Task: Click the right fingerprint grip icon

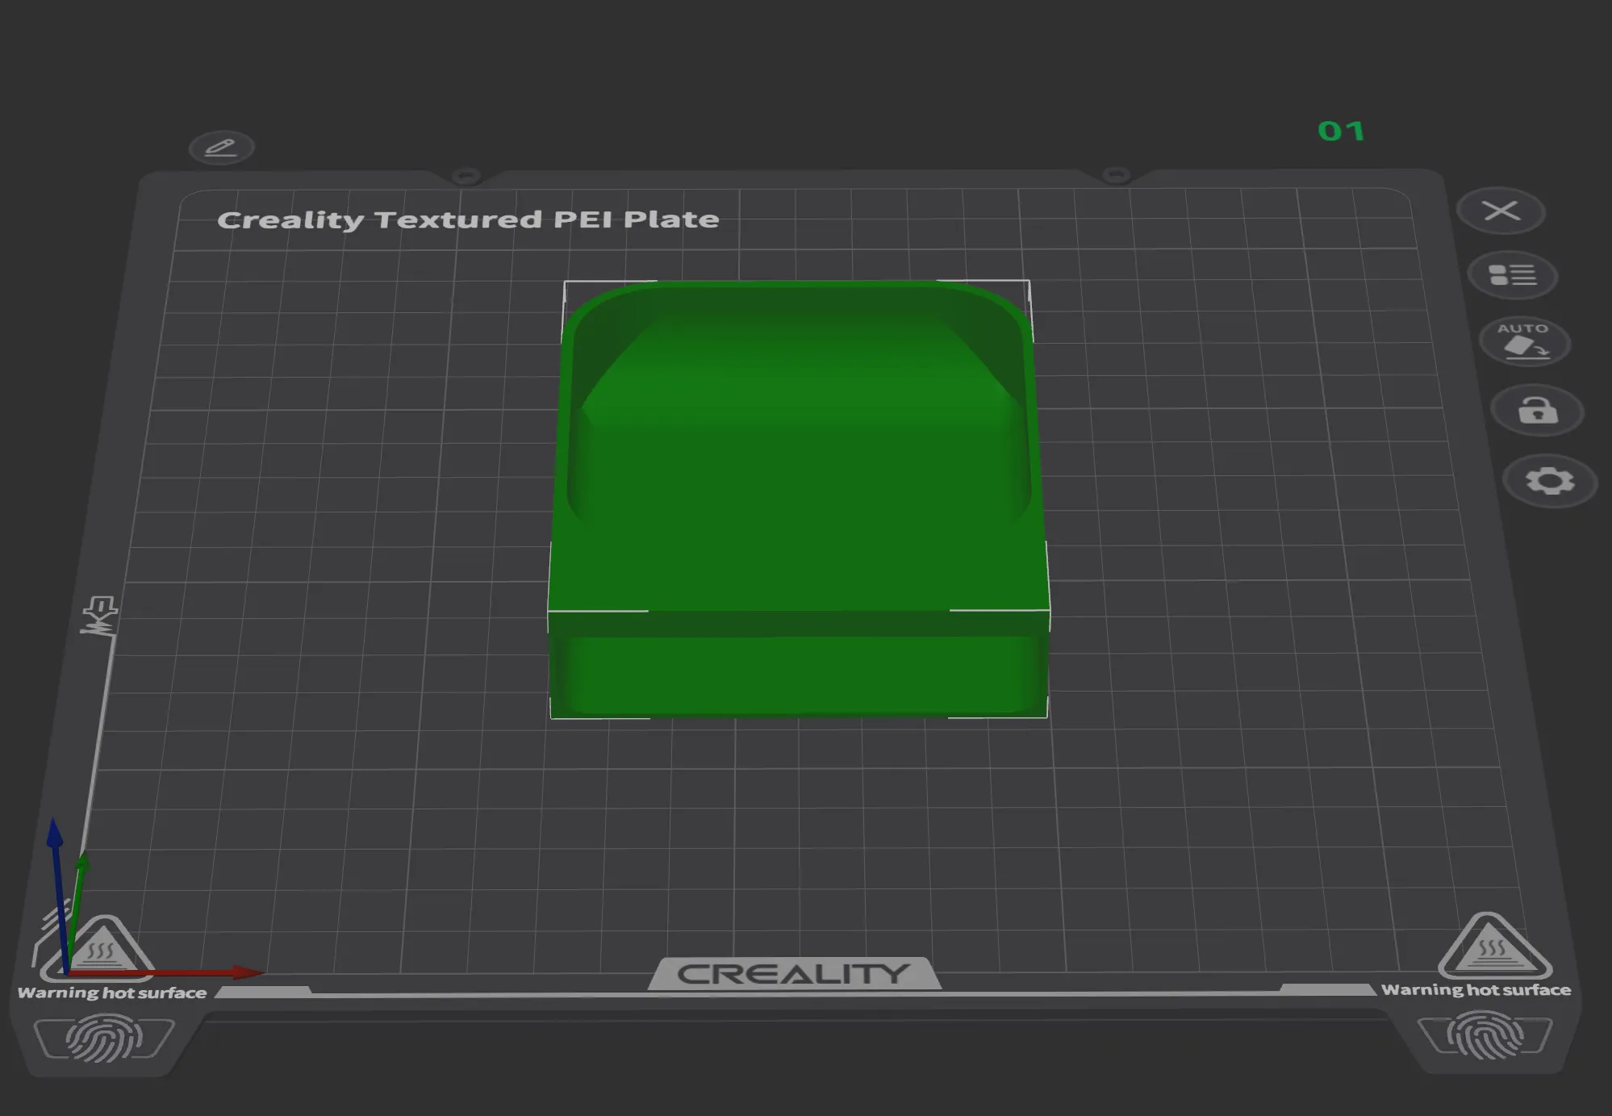Action: (x=1485, y=1035)
